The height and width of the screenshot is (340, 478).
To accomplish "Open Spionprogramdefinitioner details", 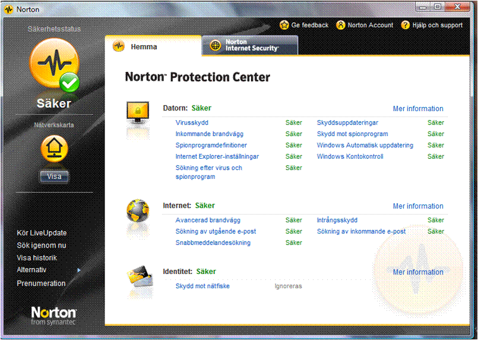I will 211,145.
